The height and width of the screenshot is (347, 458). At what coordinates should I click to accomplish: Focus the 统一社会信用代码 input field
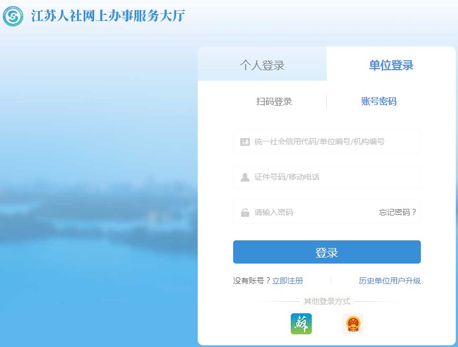(327, 141)
